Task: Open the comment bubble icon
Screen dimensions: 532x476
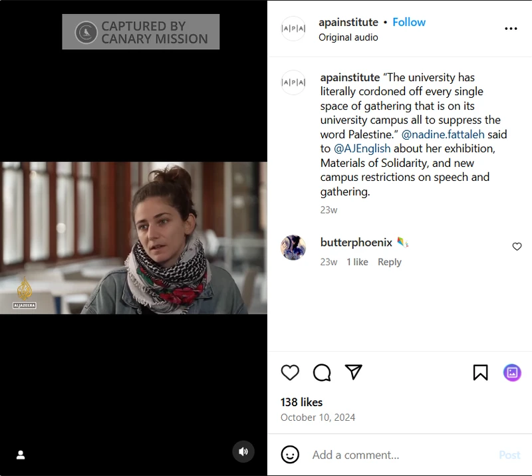Action: click(322, 372)
